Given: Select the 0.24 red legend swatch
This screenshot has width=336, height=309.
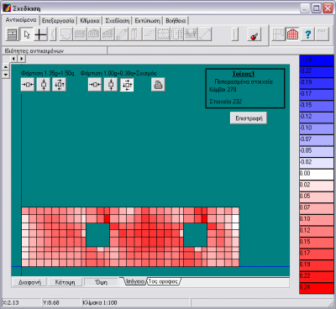Looking at the screenshot, I should click(x=317, y=288).
